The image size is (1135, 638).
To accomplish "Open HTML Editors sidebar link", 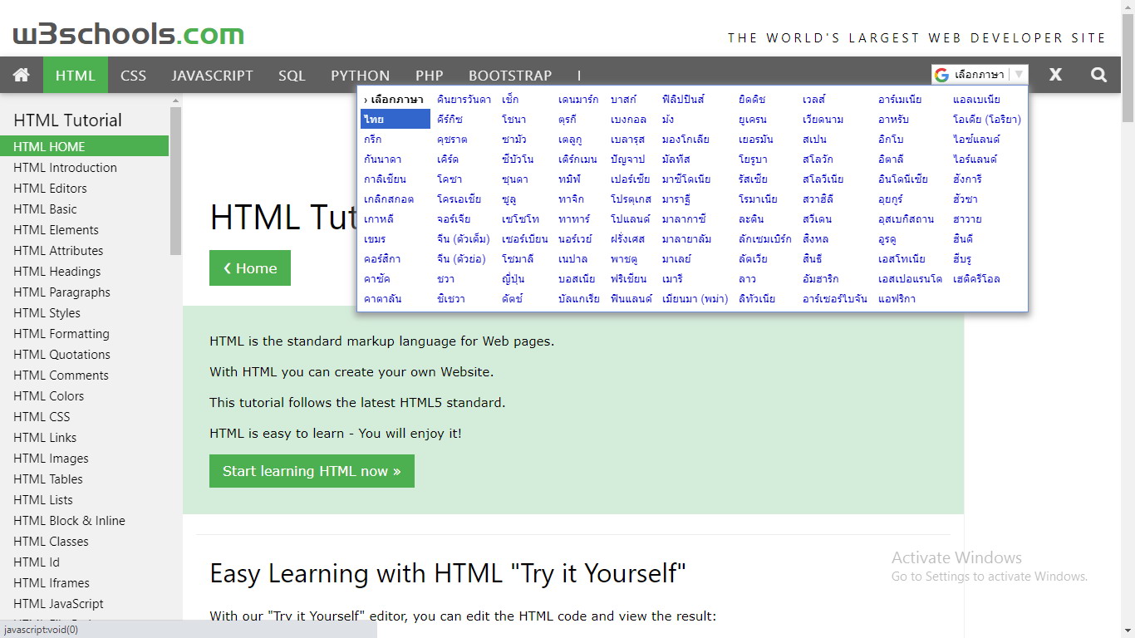I will (x=50, y=188).
